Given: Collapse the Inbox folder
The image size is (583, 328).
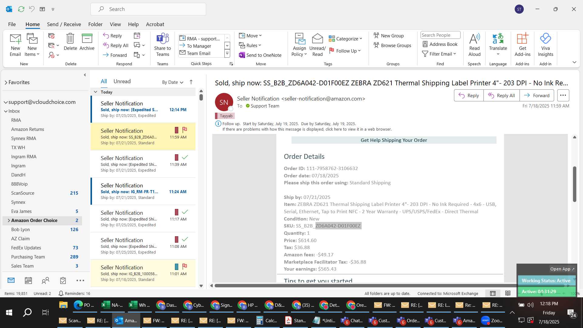Looking at the screenshot, I should point(6,111).
